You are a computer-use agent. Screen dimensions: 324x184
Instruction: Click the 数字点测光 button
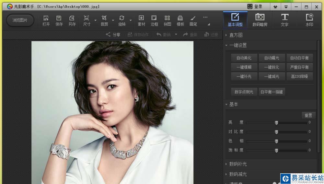(x=244, y=92)
